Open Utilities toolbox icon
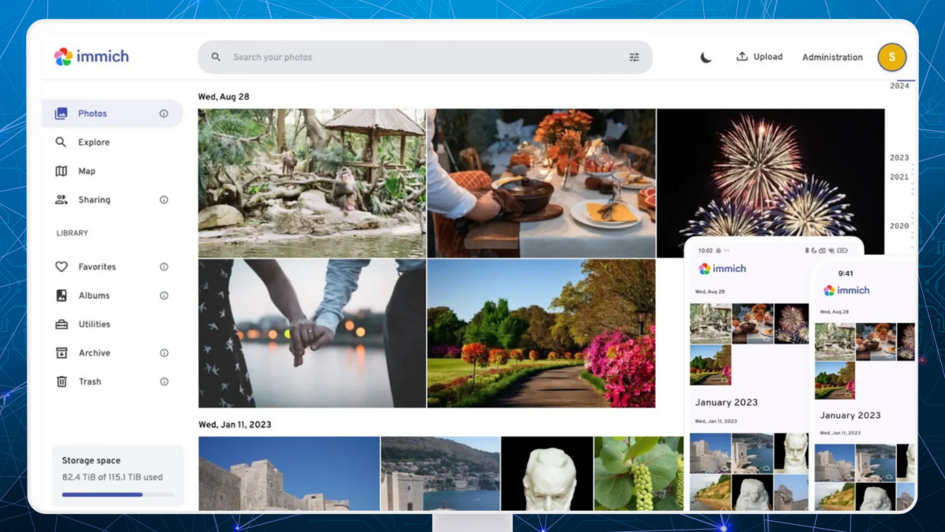This screenshot has width=945, height=532. coord(61,325)
